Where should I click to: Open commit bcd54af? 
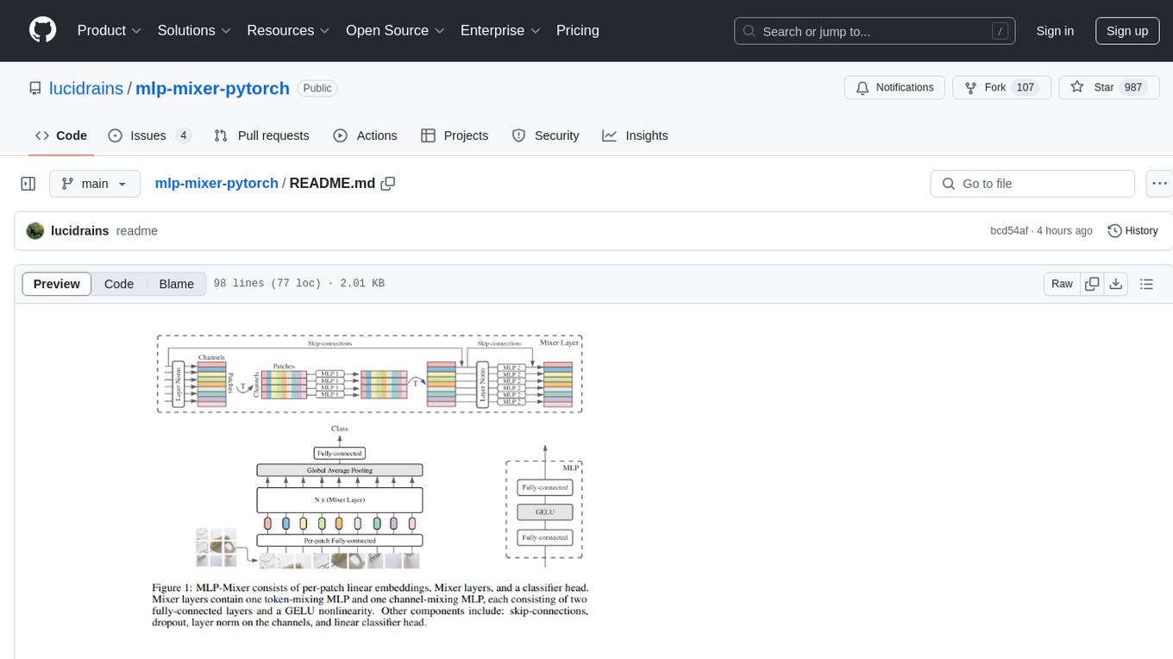(x=1009, y=230)
